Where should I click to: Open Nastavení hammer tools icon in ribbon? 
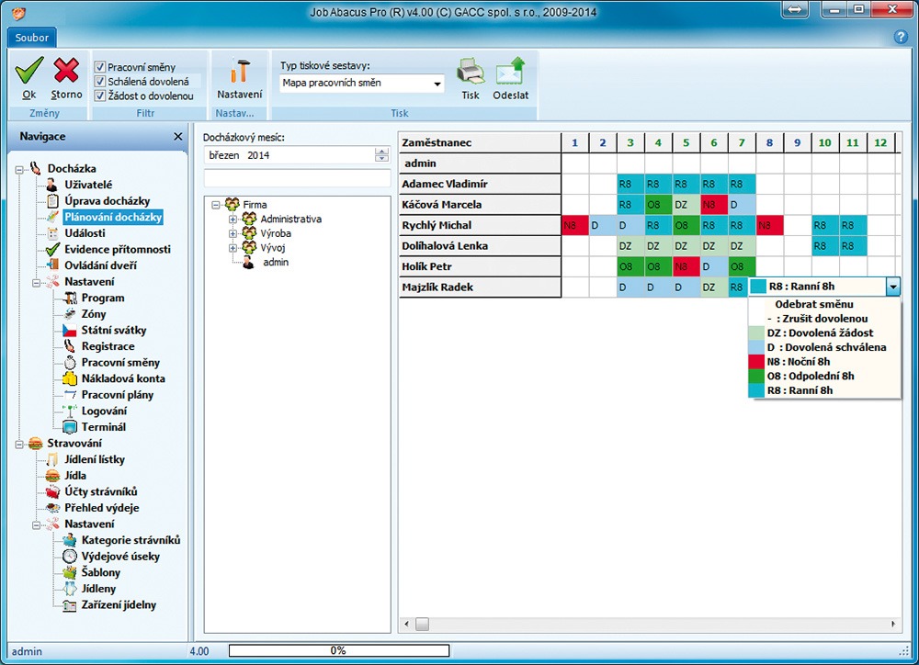point(240,71)
